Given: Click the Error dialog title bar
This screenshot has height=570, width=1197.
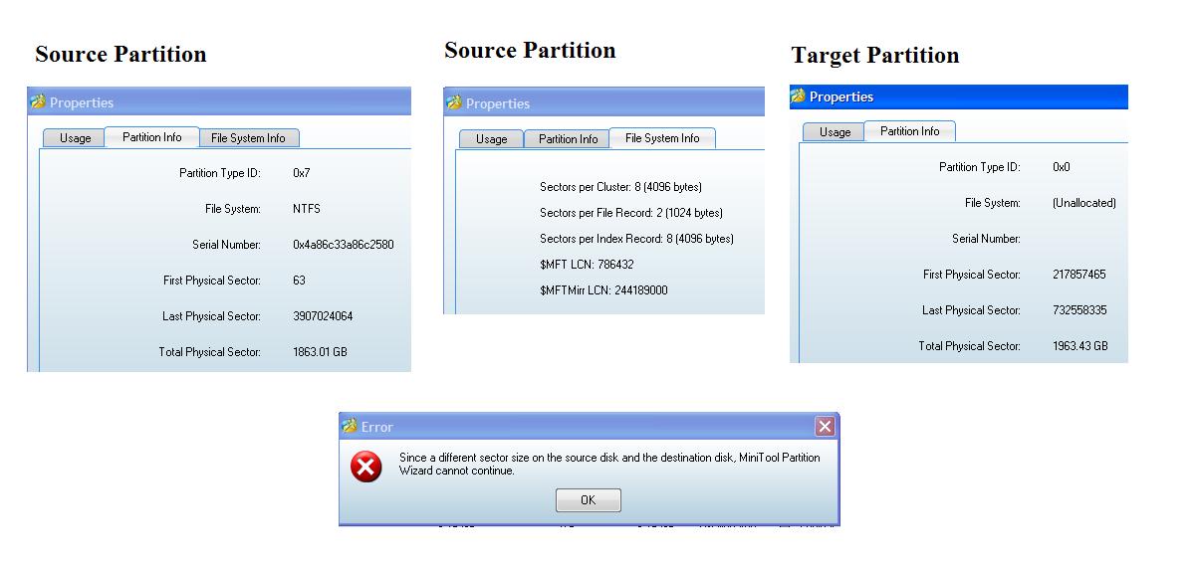Looking at the screenshot, I should 589,427.
